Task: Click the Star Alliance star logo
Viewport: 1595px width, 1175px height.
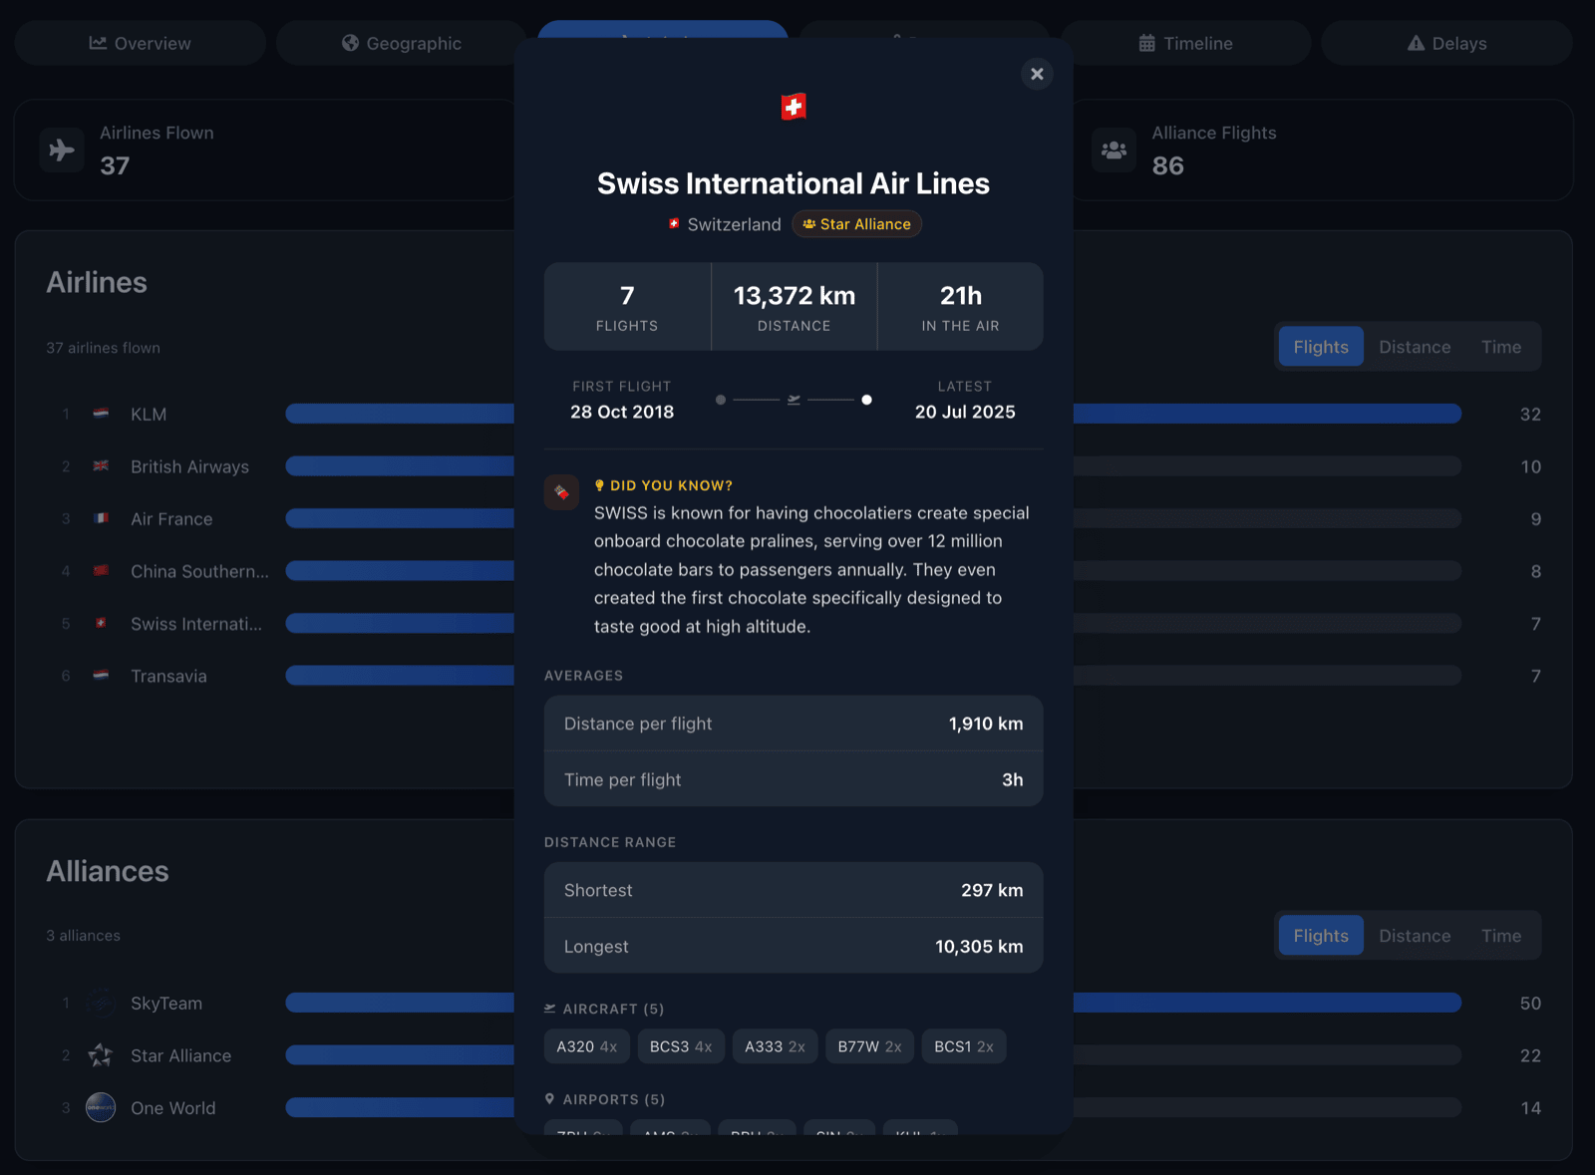Action: [x=101, y=1054]
